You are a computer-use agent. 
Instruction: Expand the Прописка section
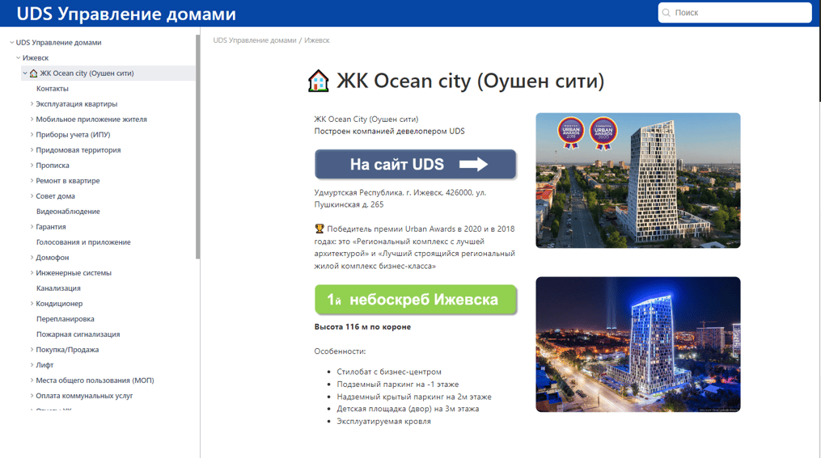pyautogui.click(x=32, y=166)
